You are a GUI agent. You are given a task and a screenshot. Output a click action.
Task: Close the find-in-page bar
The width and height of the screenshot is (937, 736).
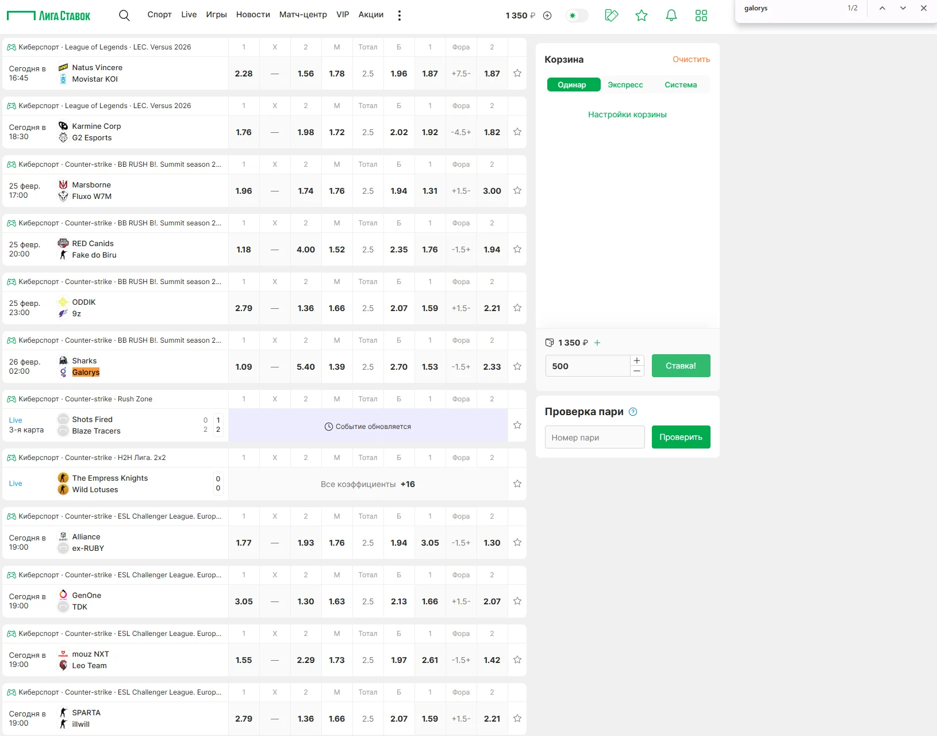924,8
